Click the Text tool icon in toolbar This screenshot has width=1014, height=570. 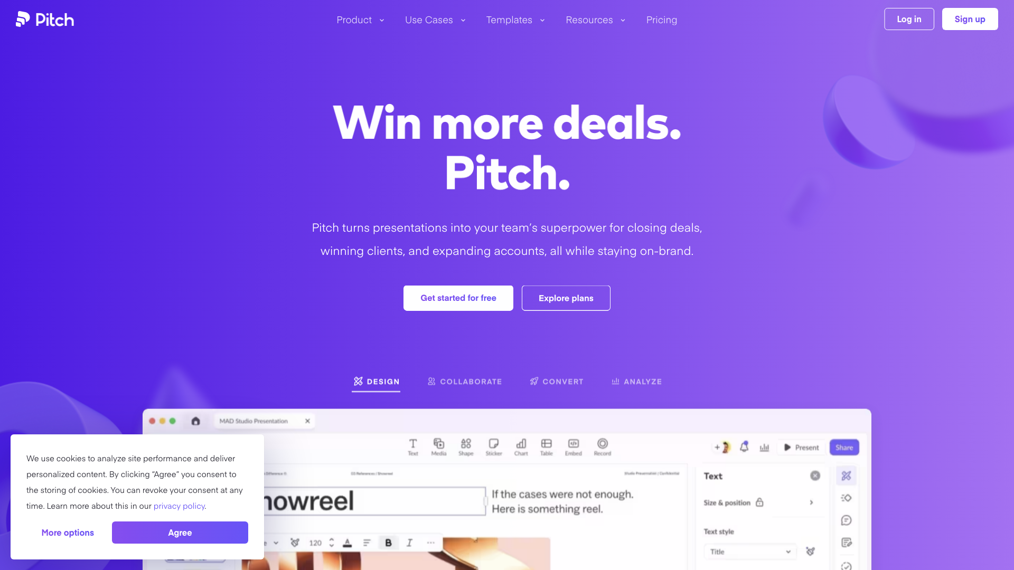click(x=413, y=447)
